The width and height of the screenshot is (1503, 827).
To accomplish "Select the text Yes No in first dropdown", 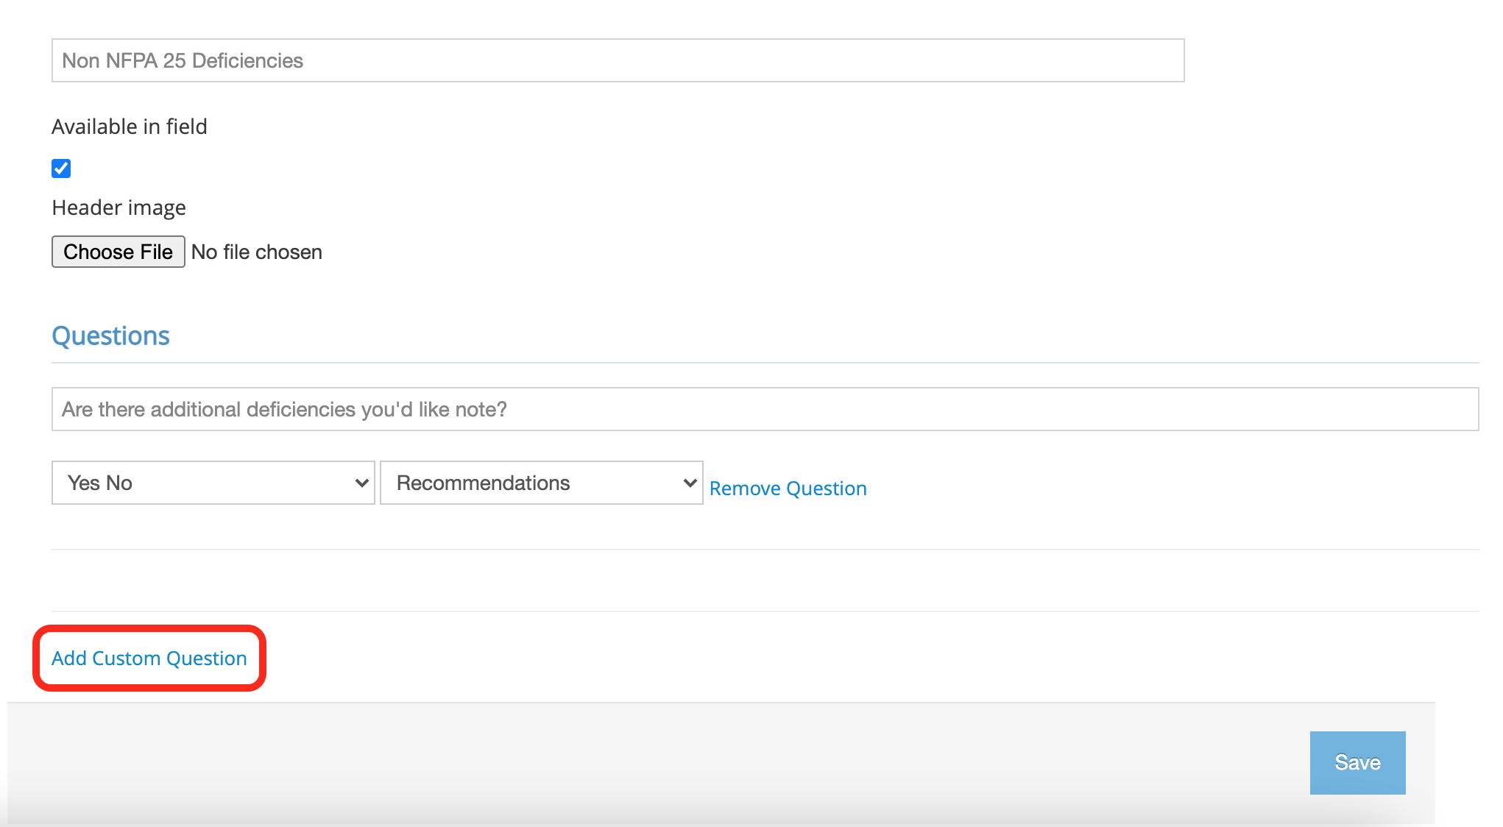I will click(x=100, y=483).
